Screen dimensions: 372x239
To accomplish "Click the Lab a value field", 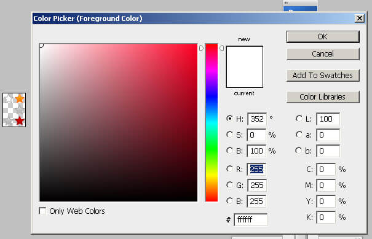I will coord(328,135).
